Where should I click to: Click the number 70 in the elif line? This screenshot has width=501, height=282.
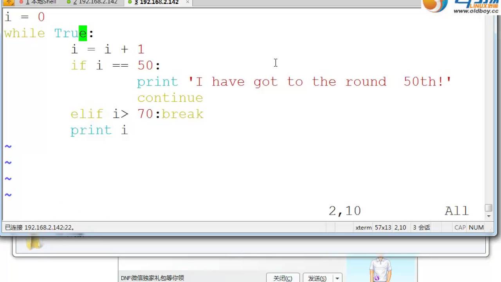145,114
